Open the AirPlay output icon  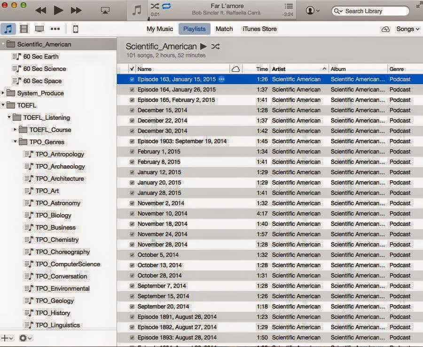click(105, 10)
